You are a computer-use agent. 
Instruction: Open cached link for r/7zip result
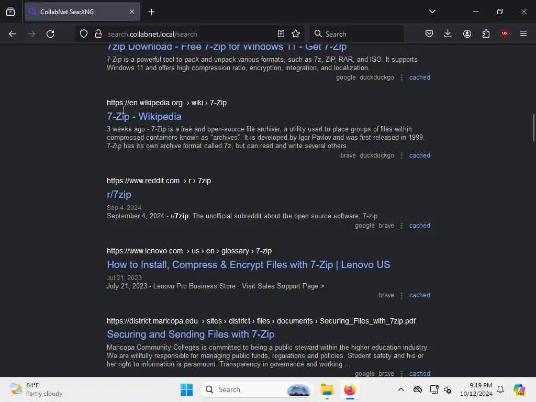click(420, 226)
